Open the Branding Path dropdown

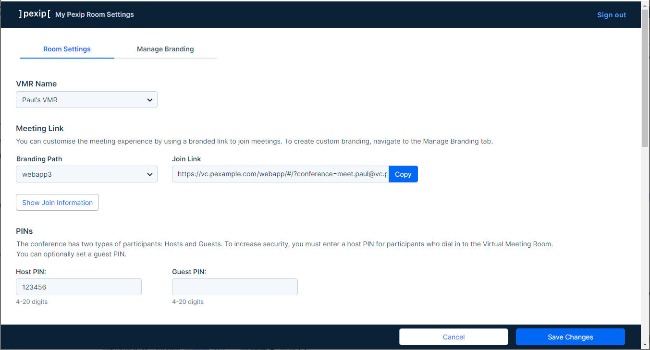pyautogui.click(x=86, y=174)
